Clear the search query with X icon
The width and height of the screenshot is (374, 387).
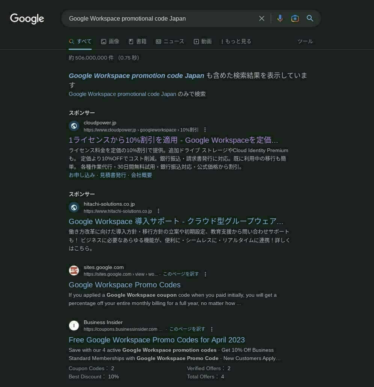(261, 18)
